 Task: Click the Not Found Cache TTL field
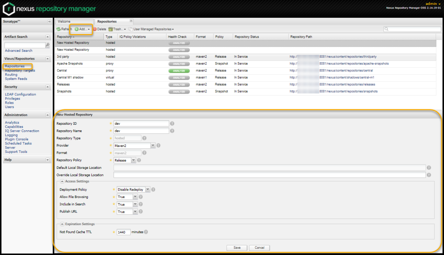click(x=124, y=232)
